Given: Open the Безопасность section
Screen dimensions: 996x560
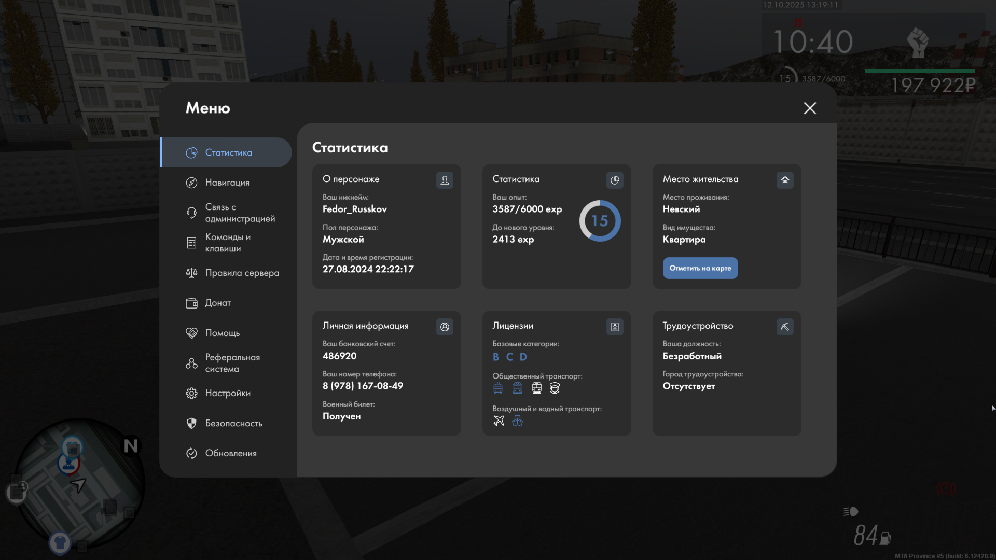Looking at the screenshot, I should point(233,423).
